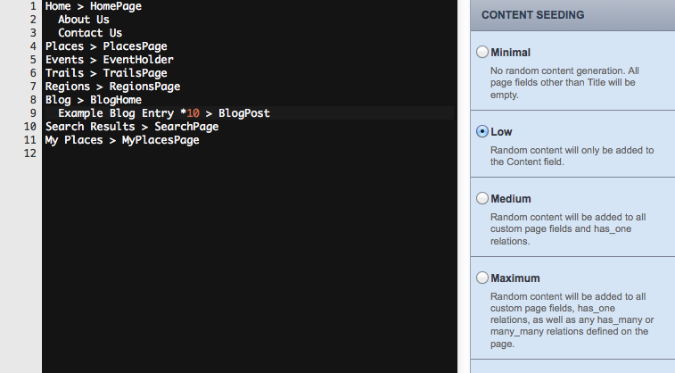Click the empty line 12 in editor
675x373 pixels.
[x=178, y=153]
